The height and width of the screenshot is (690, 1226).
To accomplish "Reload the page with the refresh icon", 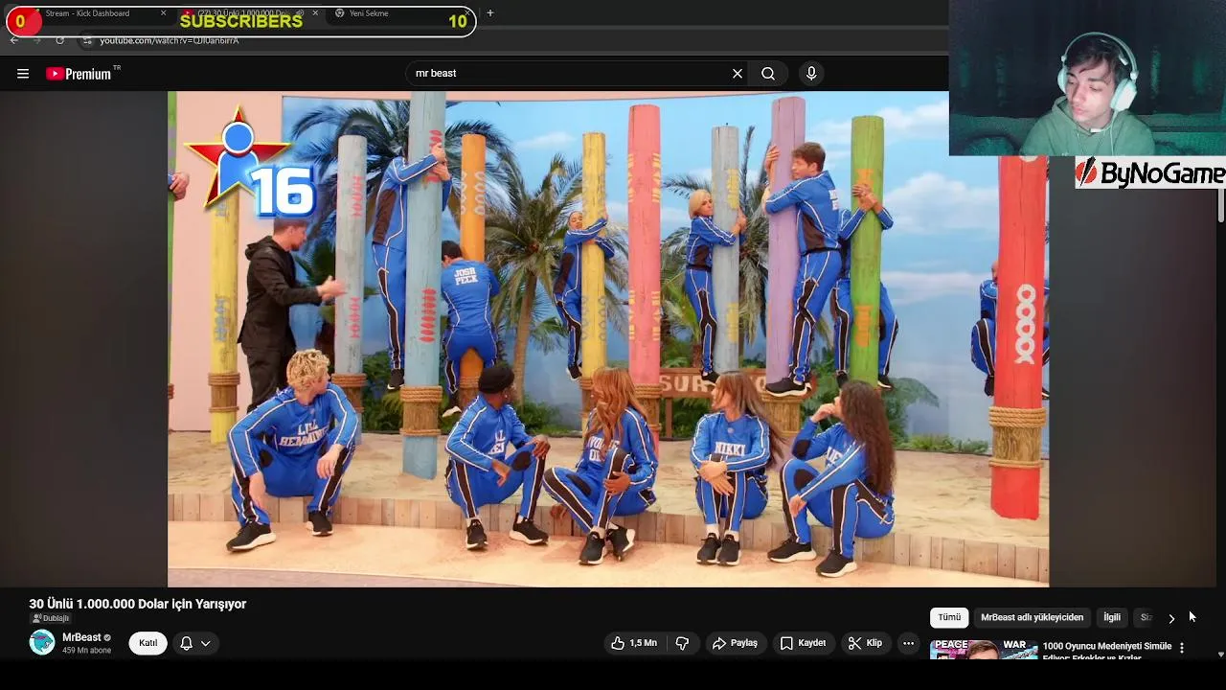I will pyautogui.click(x=59, y=40).
